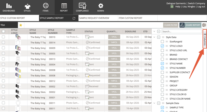Viewport: 207px width, 112px height.
Task: Export the report with Excel icon
Action: click(204, 25)
